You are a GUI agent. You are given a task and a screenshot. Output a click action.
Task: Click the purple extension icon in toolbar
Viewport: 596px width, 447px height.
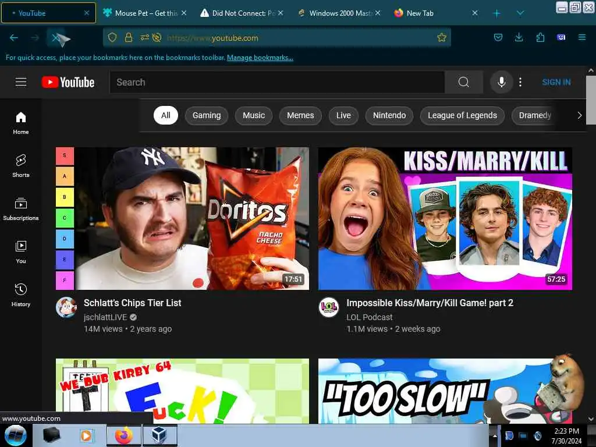561,37
